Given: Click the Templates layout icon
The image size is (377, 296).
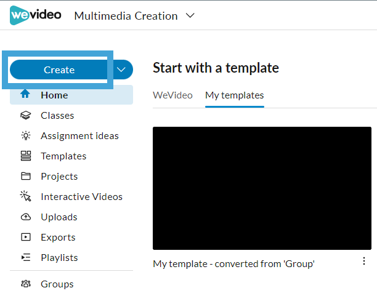Looking at the screenshot, I should pyautogui.click(x=25, y=156).
